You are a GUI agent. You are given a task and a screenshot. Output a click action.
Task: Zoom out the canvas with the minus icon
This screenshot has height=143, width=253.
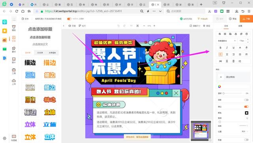[144, 26]
